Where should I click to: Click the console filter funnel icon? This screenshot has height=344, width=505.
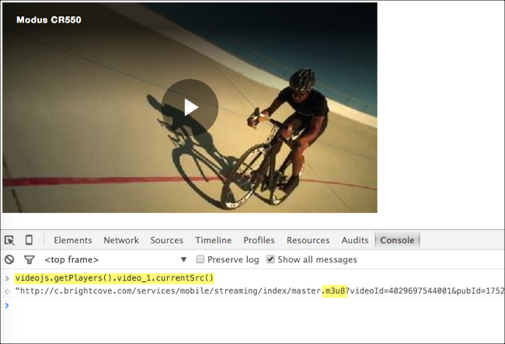pyautogui.click(x=29, y=259)
